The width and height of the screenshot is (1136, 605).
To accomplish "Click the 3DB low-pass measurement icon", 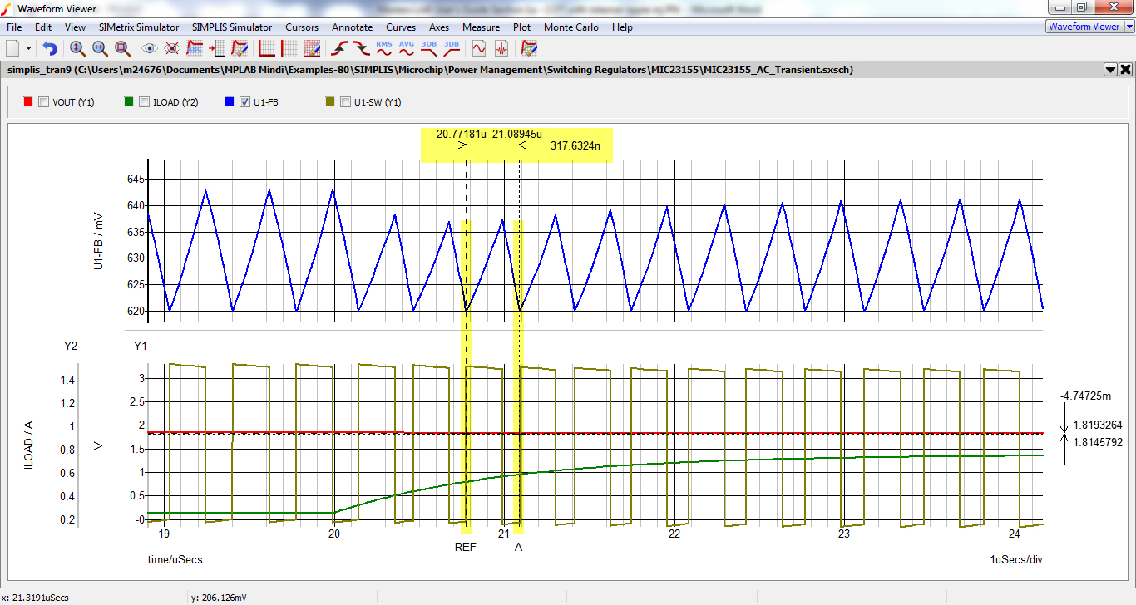I will click(x=429, y=49).
